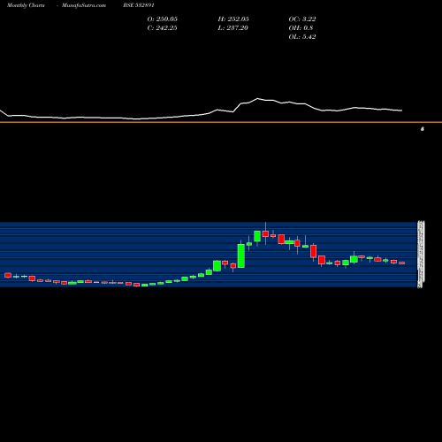Image resolution: width=442 pixels, height=442 pixels.
Task: Select the low value 'L: 237.20'
Action: coord(232,28)
